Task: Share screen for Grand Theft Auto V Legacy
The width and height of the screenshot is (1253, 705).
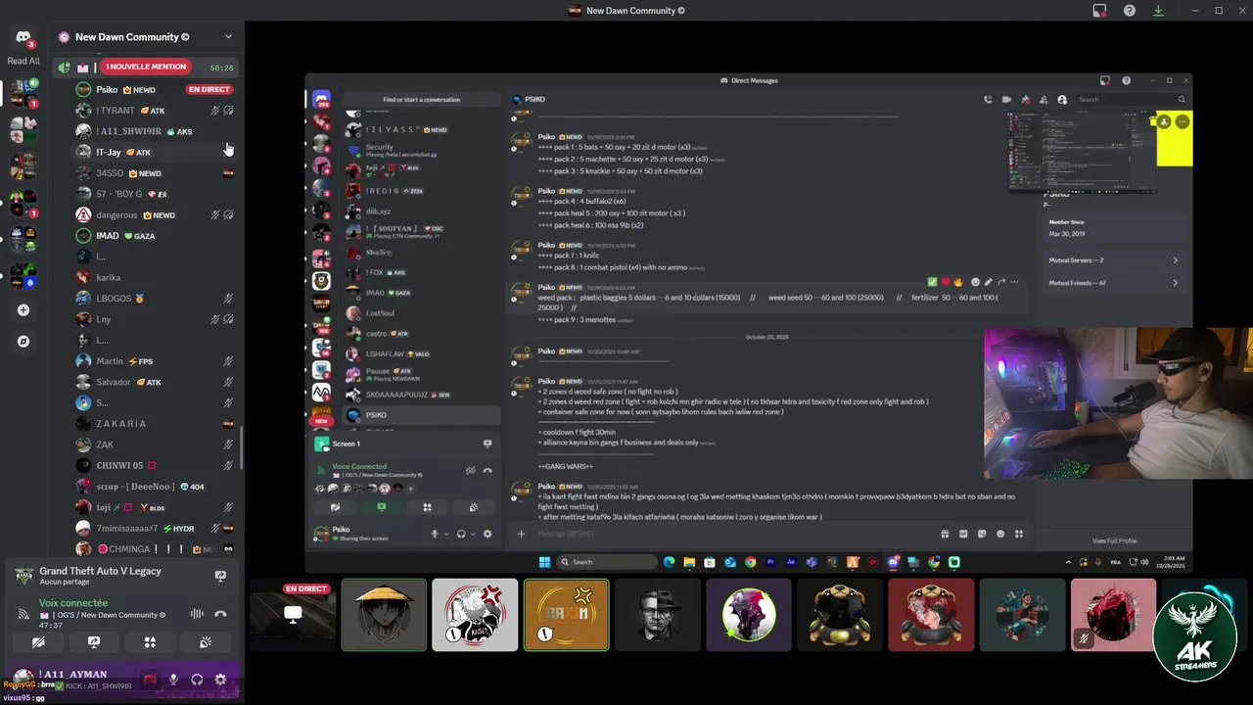Action: point(220,576)
